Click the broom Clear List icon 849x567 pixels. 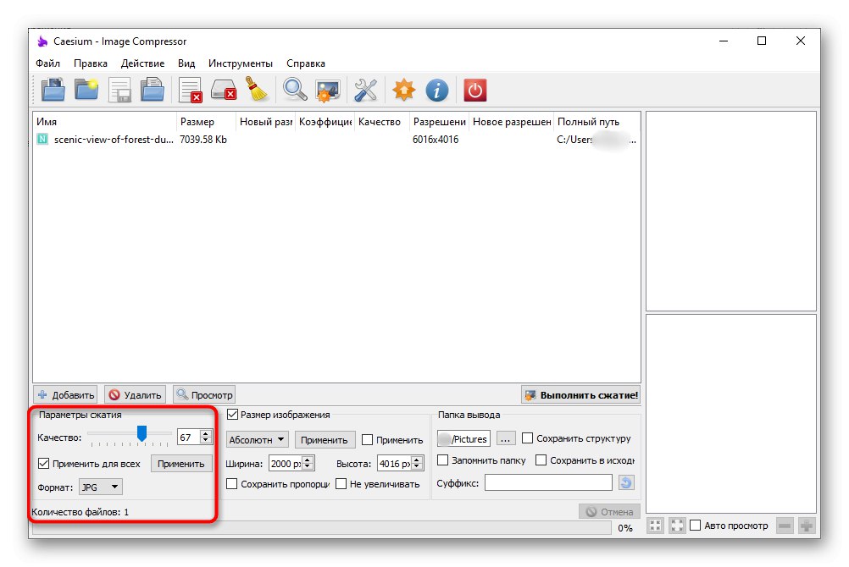pos(257,90)
